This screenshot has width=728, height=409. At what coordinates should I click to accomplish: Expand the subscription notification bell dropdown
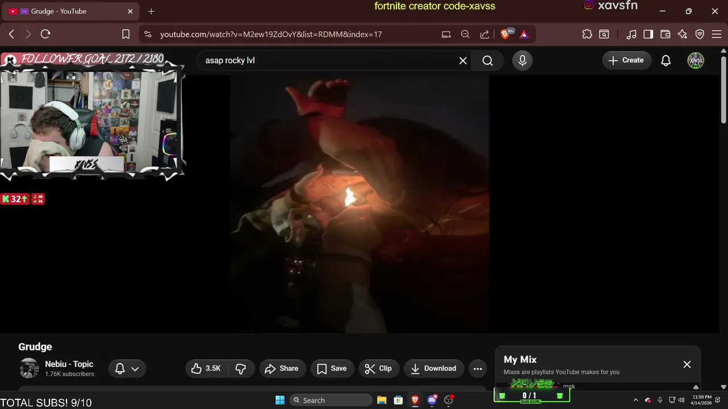coord(127,369)
